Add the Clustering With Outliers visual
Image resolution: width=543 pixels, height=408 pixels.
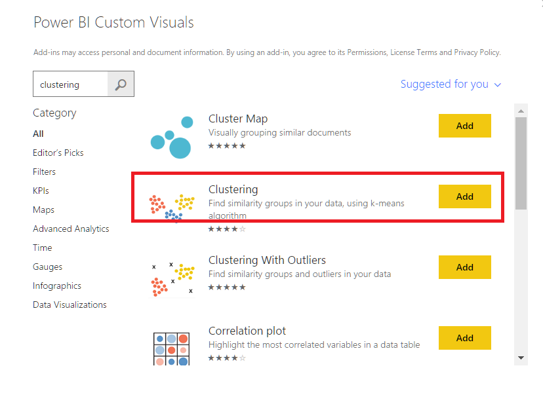pos(464,267)
